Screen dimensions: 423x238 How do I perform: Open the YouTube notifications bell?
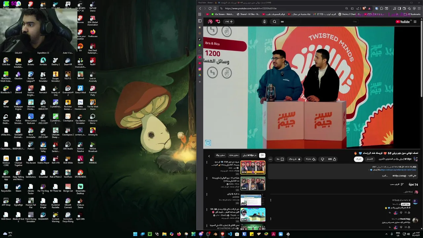pos(218,21)
